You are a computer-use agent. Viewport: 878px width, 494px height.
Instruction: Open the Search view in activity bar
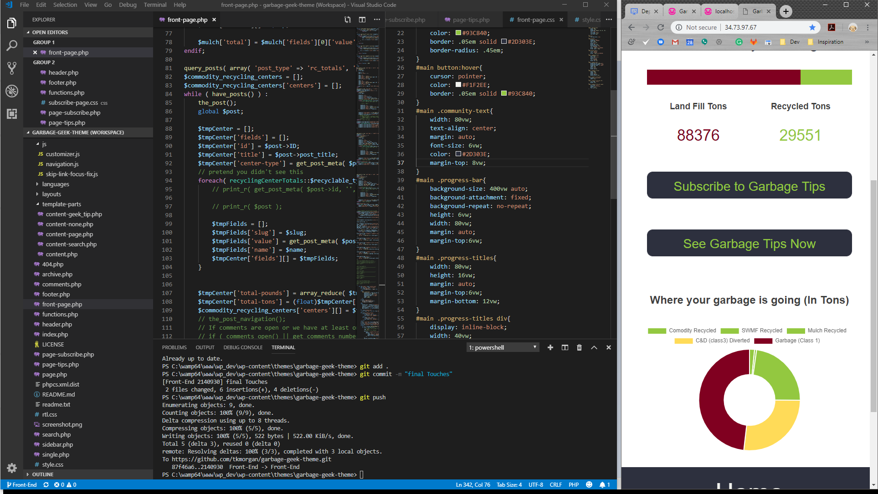tap(12, 46)
